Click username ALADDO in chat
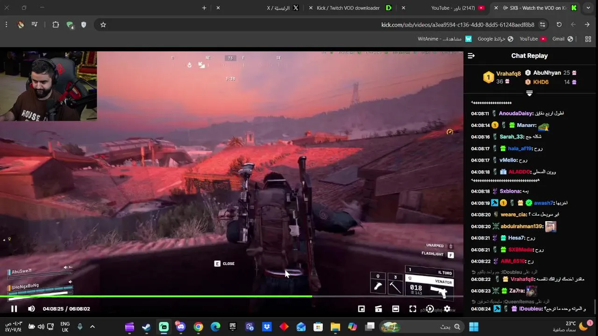This screenshot has width=598, height=336. coord(520,172)
